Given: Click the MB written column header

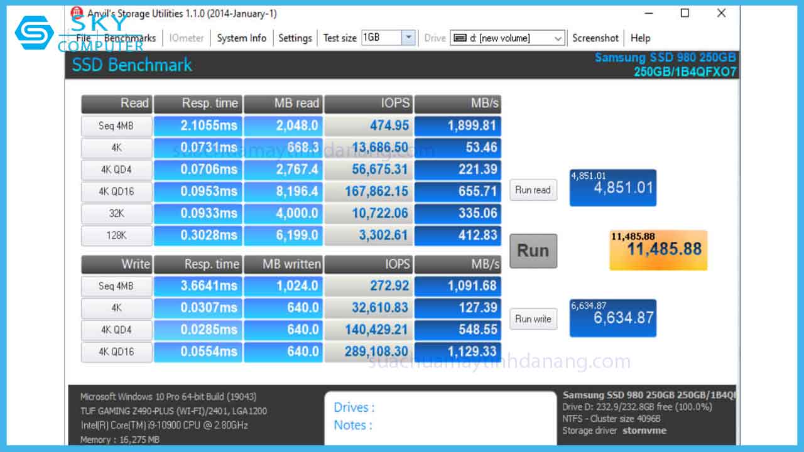Looking at the screenshot, I should point(283,264).
